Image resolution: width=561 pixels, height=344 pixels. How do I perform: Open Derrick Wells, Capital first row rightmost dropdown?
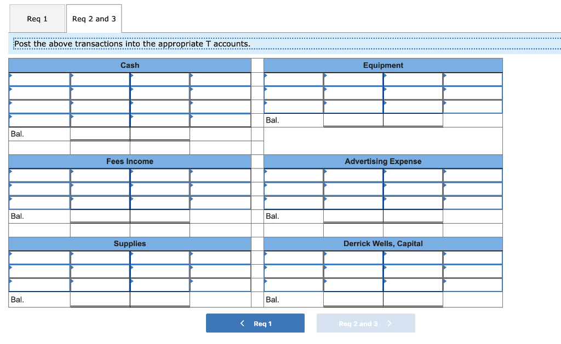473,258
